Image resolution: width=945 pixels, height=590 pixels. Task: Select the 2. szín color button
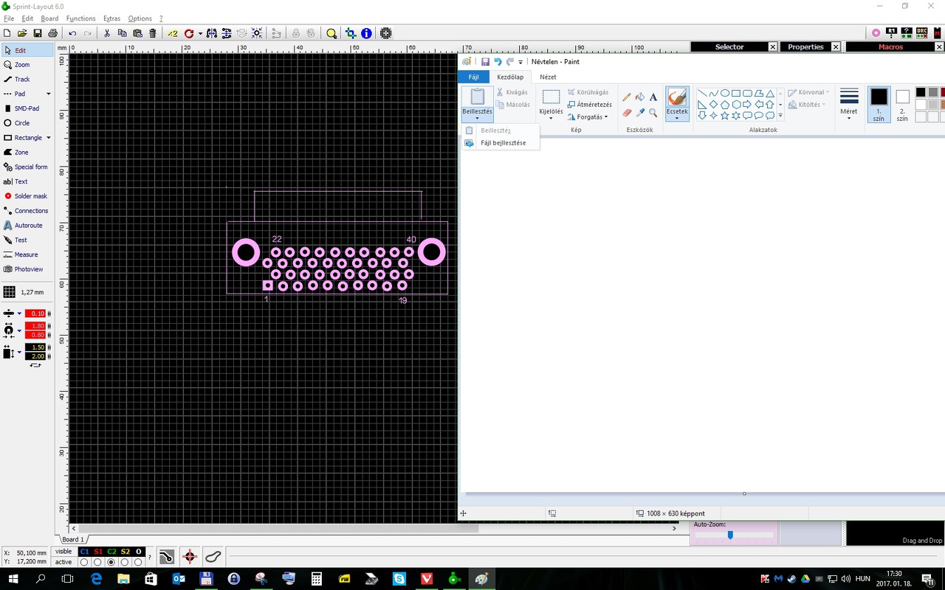902,105
